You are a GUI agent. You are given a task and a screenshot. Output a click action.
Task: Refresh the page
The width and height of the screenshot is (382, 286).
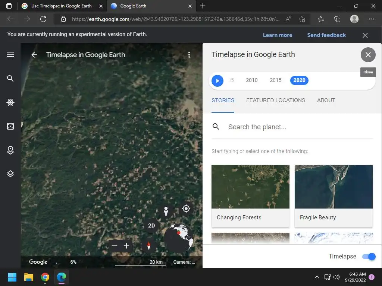pos(43,19)
